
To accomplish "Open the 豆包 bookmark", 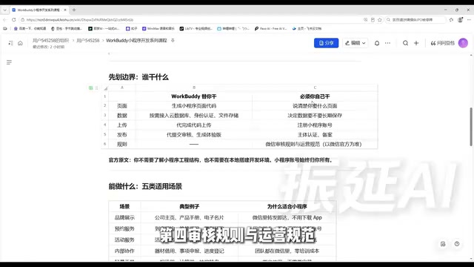I will click(67, 28).
